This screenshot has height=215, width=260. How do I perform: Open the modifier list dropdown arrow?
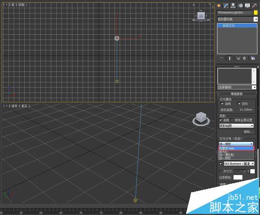click(x=256, y=19)
